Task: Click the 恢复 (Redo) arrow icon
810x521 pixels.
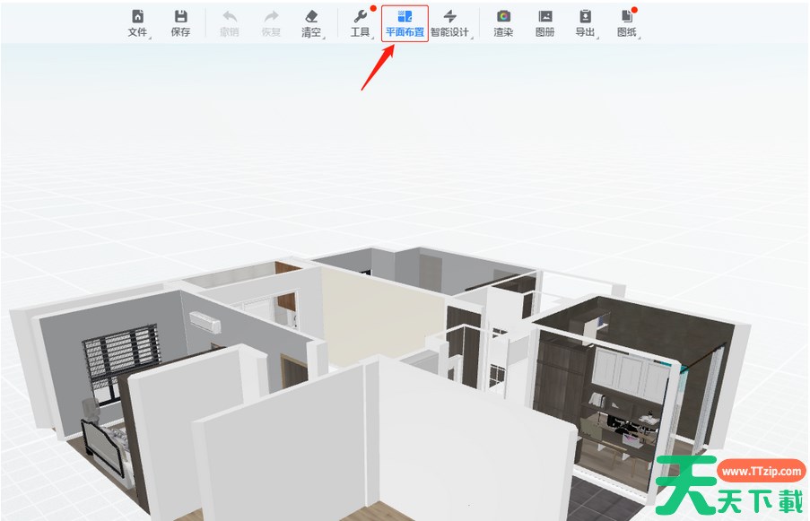Action: (x=271, y=16)
